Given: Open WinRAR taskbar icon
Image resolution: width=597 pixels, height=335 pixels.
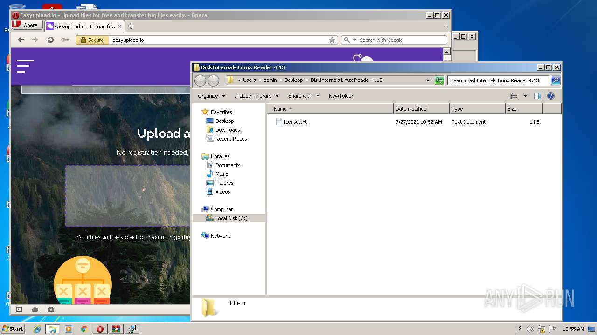Looking at the screenshot, I should click(116, 329).
